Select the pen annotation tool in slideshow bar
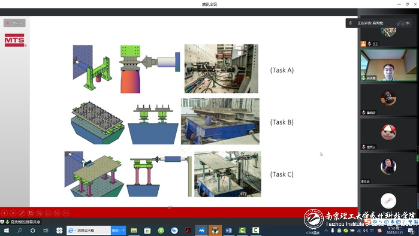 pyautogui.click(x=22, y=213)
